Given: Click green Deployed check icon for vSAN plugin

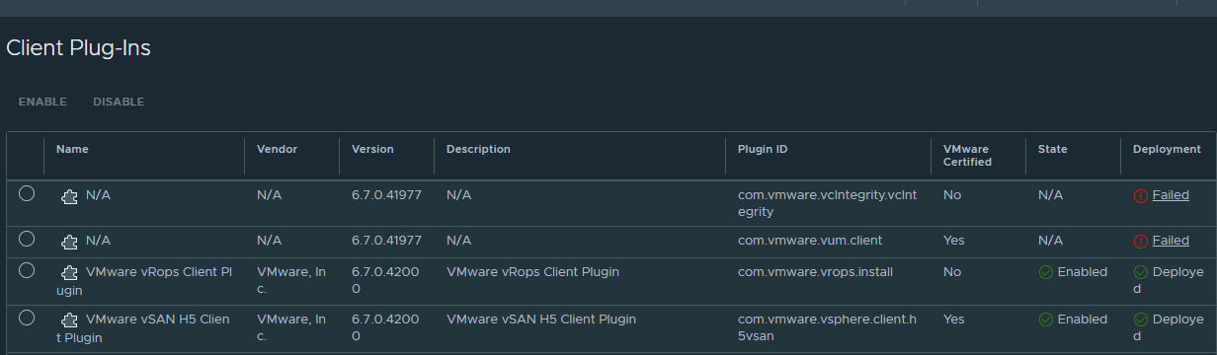Looking at the screenshot, I should tap(1140, 319).
